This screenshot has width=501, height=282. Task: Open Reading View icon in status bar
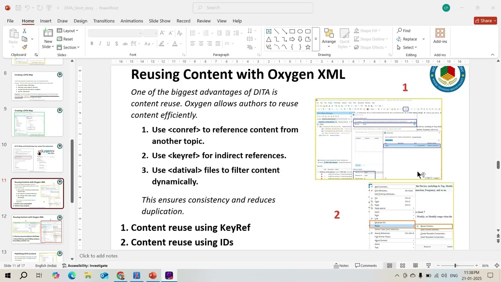[x=415, y=266]
